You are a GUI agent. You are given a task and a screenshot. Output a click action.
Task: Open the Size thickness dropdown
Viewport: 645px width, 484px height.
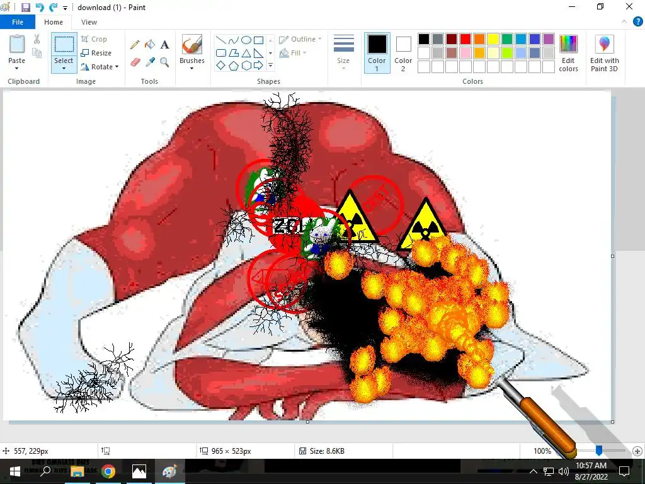click(343, 52)
